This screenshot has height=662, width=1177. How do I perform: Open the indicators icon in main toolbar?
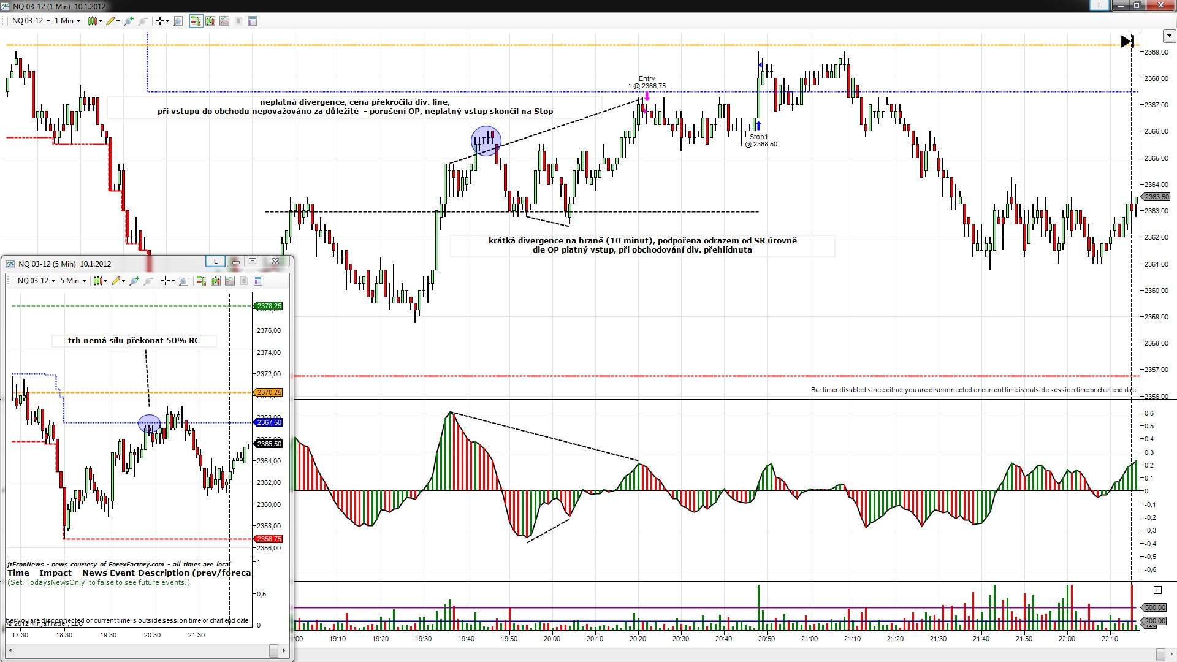[x=224, y=21]
